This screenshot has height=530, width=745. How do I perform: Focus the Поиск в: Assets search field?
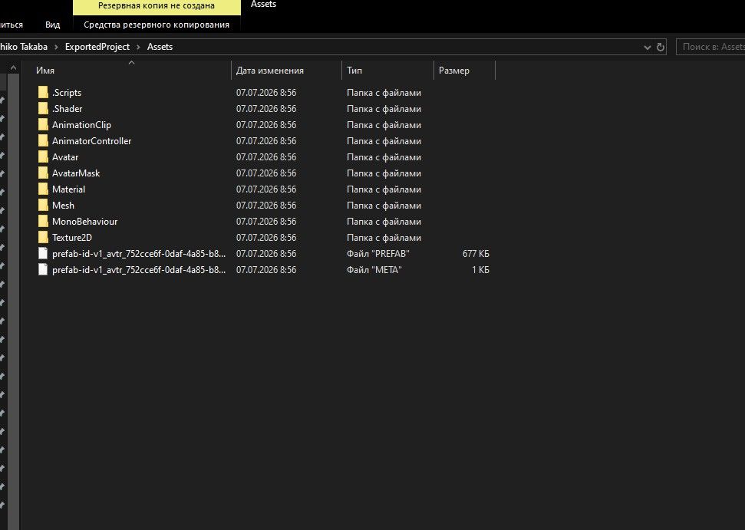710,47
